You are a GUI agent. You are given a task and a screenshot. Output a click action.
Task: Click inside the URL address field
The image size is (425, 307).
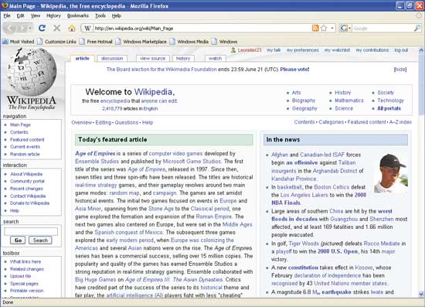[202, 28]
